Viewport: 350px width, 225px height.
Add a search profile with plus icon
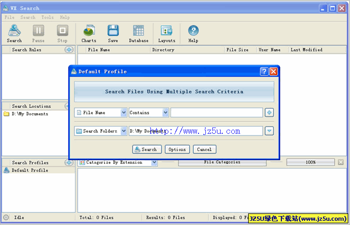[69, 163]
